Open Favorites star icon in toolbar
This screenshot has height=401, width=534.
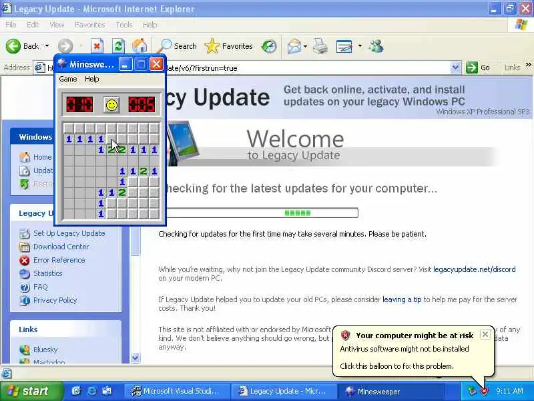(212, 46)
